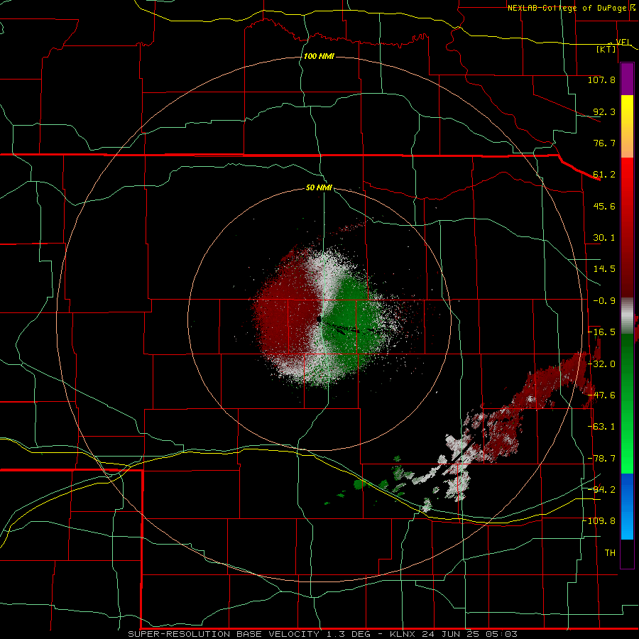
Task: Click the 30.1 velocity scale value
Action: tap(604, 238)
